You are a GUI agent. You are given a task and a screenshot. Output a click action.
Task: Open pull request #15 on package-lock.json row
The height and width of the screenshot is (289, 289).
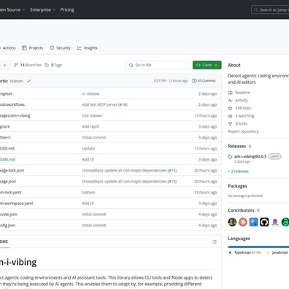pos(172,170)
